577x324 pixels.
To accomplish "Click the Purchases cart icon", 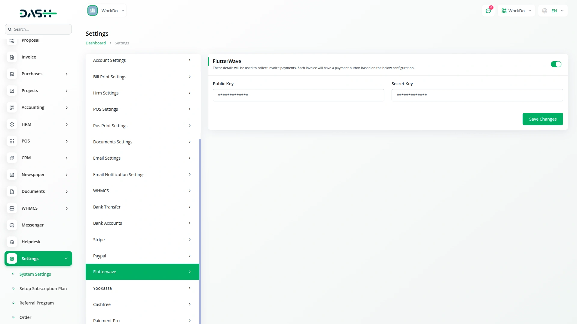I will 12,74.
